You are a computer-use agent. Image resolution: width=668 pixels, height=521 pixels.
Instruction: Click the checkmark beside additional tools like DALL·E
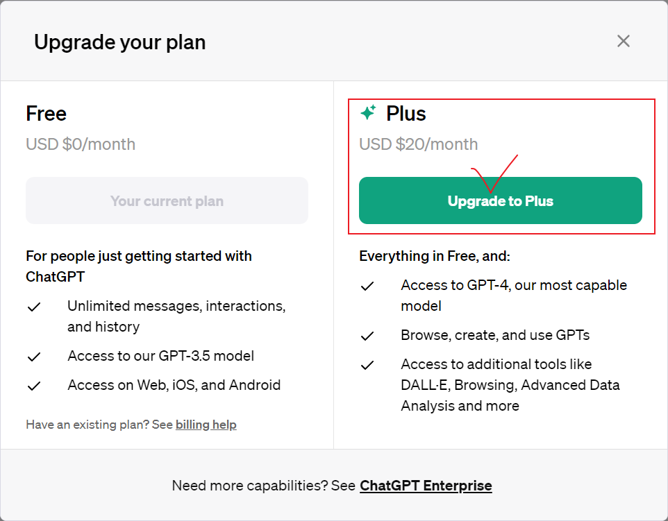367,365
